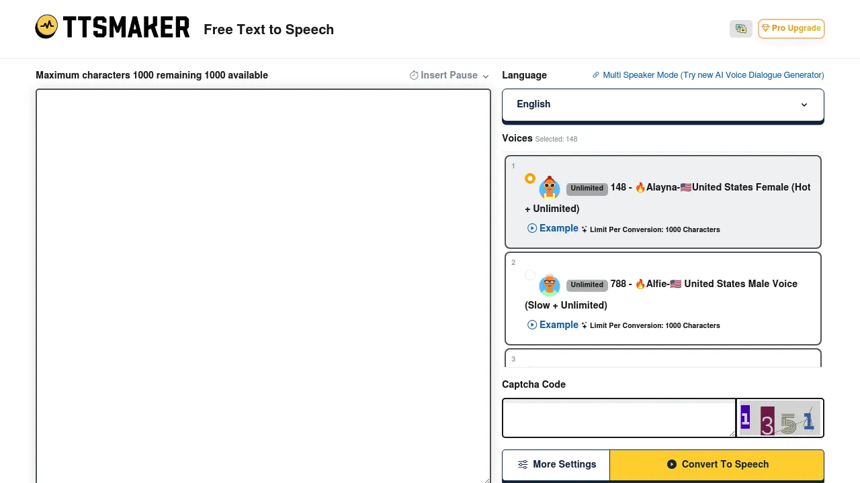Viewport: 860px width, 483px height.
Task: Expand the Insert Pause menu
Action: click(485, 75)
